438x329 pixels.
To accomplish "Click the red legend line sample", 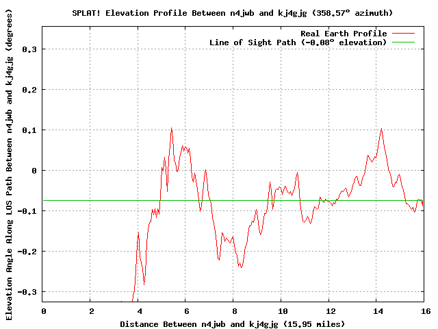I will [x=403, y=34].
